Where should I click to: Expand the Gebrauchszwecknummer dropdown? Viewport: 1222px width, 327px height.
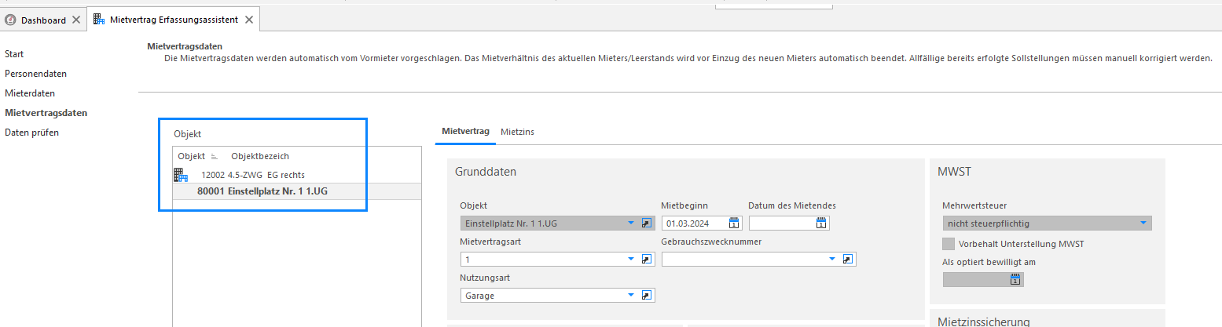(831, 259)
